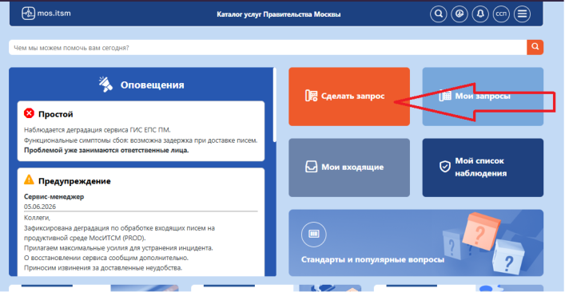Open the hamburger menu in the header

point(522,14)
